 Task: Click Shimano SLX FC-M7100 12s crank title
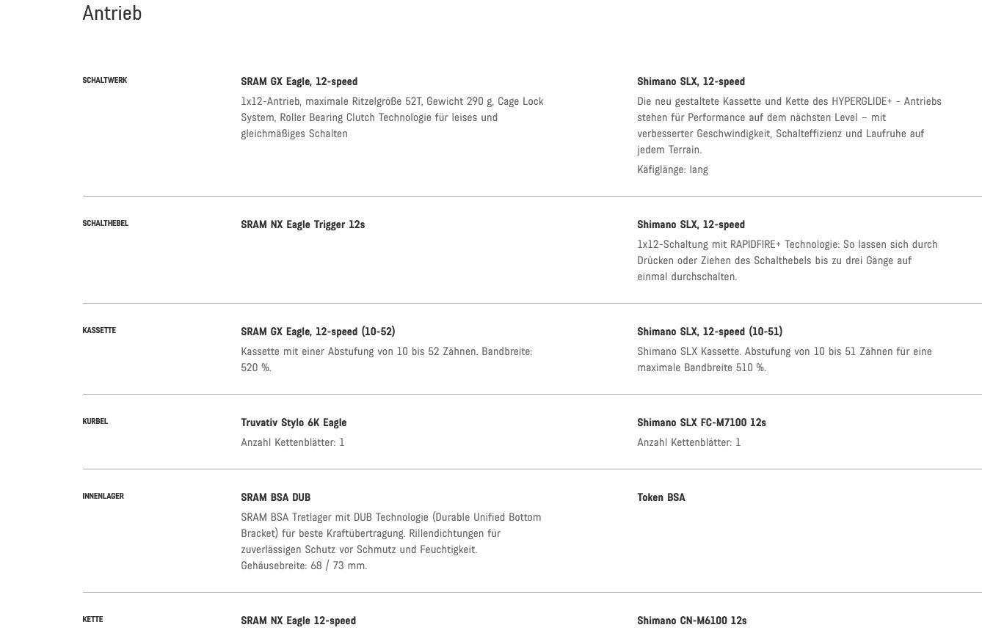[702, 422]
